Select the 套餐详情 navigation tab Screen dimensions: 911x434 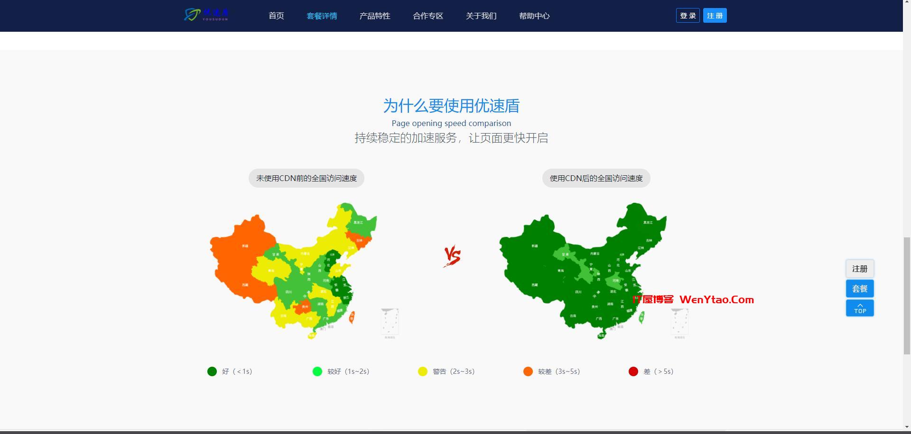click(322, 16)
